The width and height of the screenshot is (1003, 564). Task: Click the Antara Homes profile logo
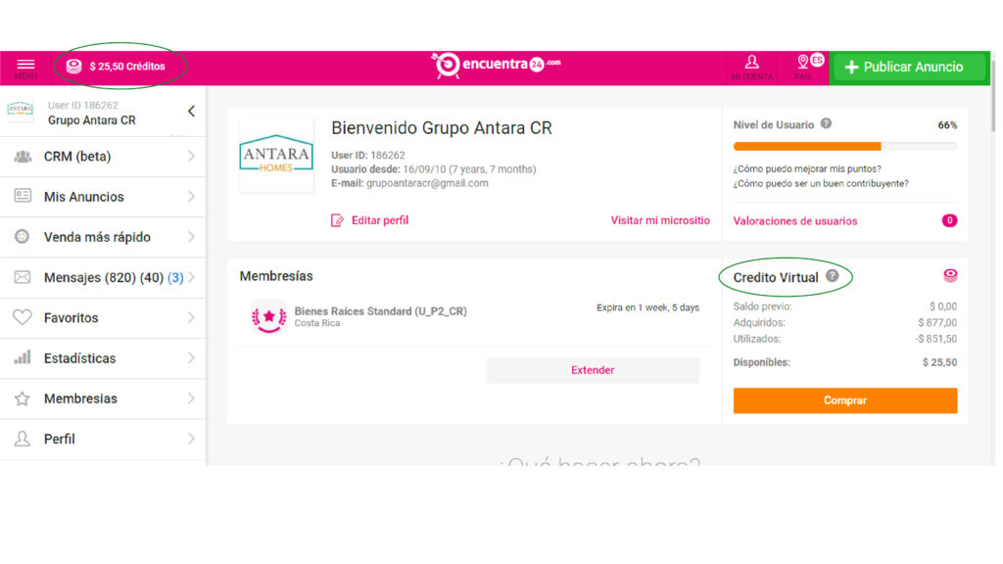(x=276, y=155)
